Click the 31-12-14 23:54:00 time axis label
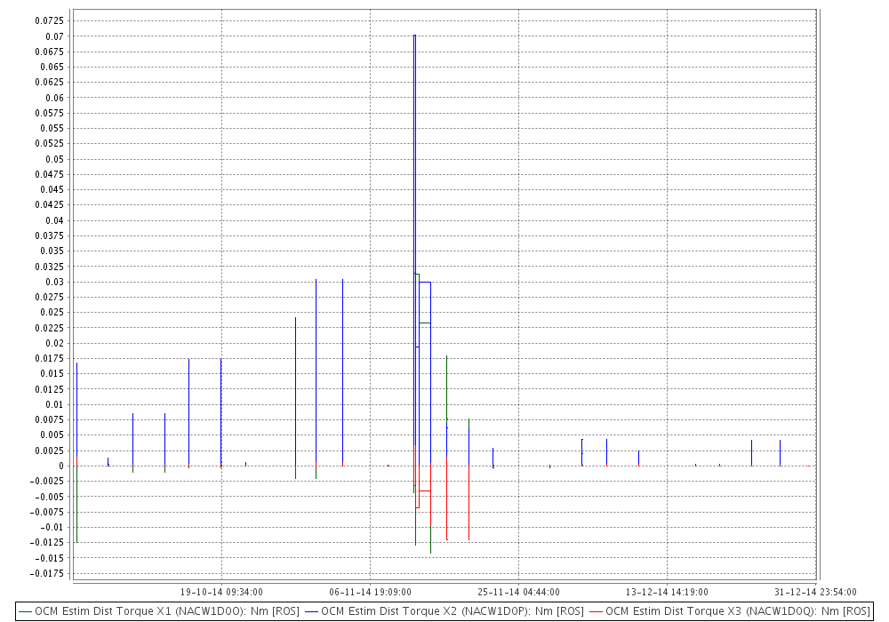 (x=815, y=592)
